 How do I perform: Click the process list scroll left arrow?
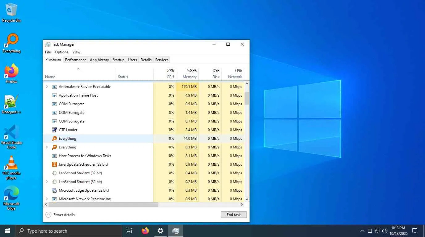tap(46, 205)
